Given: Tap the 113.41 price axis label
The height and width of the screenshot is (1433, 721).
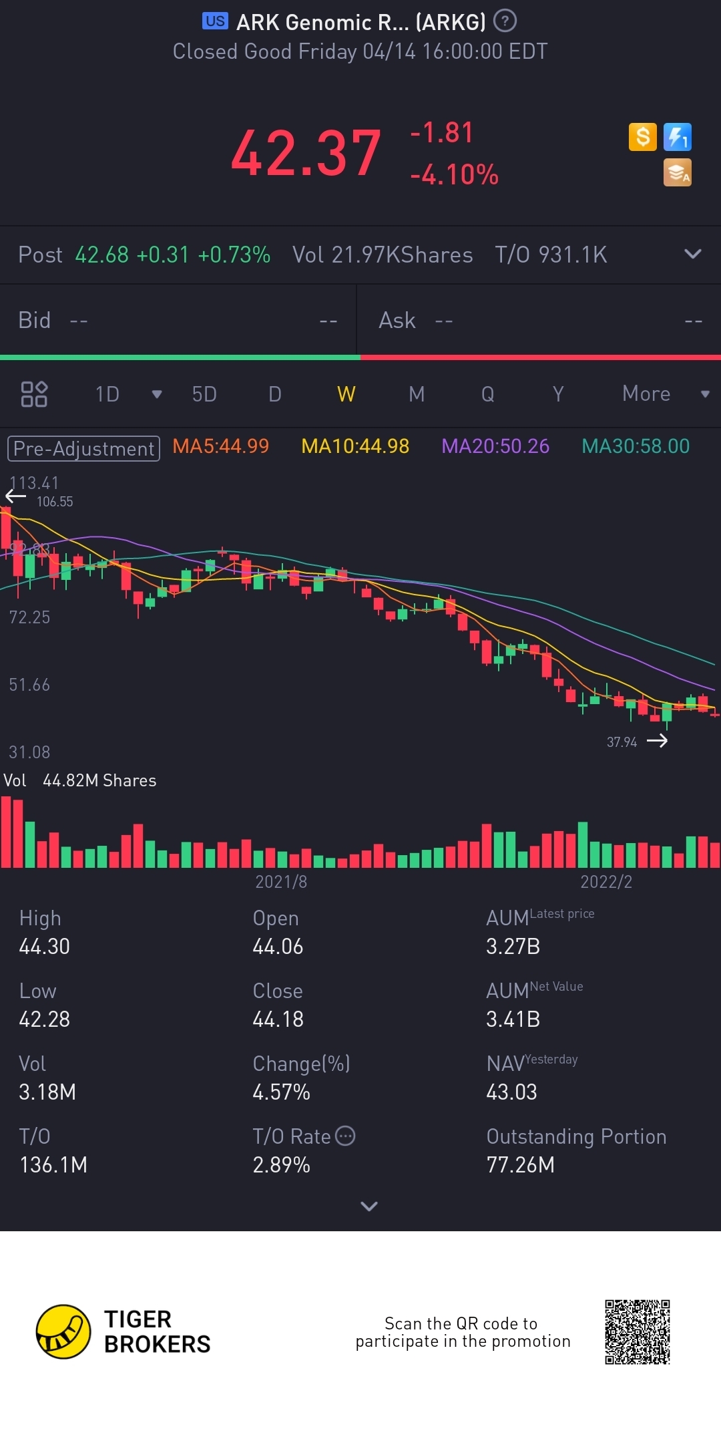Looking at the screenshot, I should (34, 482).
